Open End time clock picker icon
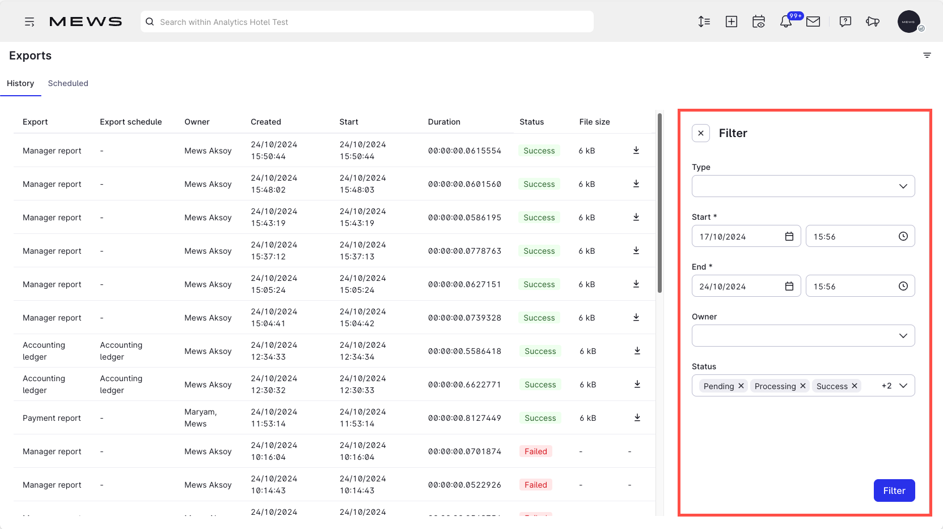The image size is (943, 529). (903, 286)
